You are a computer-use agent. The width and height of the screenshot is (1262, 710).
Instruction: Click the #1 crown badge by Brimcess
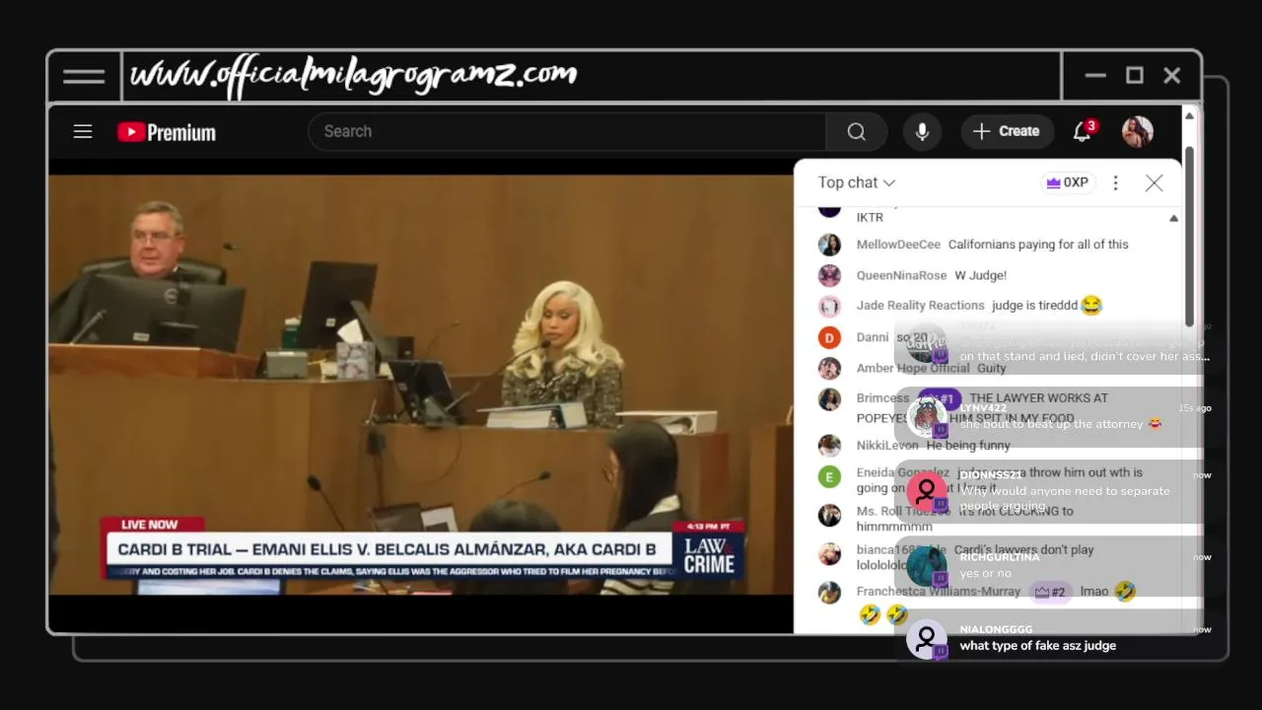[x=939, y=398]
